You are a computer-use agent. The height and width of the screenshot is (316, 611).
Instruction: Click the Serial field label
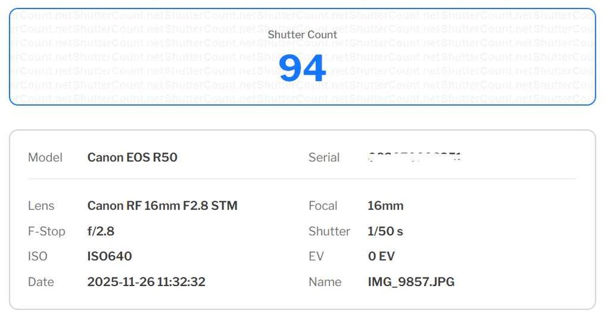tap(324, 157)
